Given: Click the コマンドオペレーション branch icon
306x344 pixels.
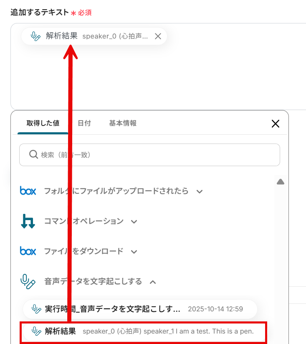Looking at the screenshot, I should coord(28,221).
